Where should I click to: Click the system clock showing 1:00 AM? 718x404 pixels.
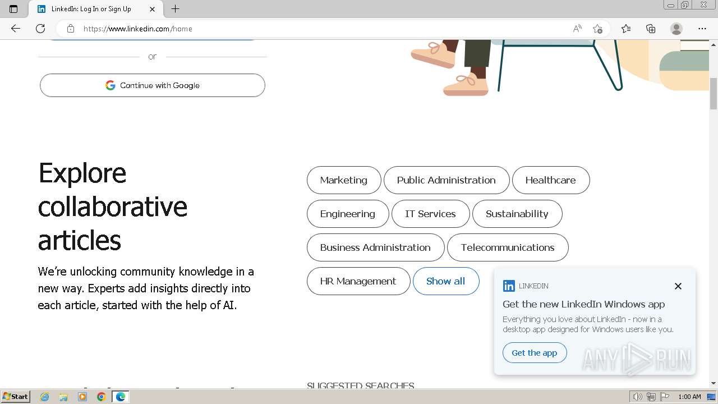pos(689,397)
